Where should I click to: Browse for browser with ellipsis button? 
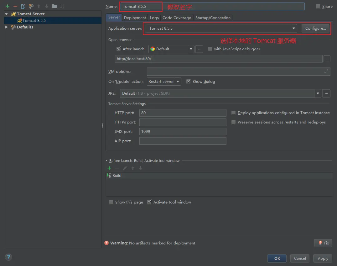[199, 49]
